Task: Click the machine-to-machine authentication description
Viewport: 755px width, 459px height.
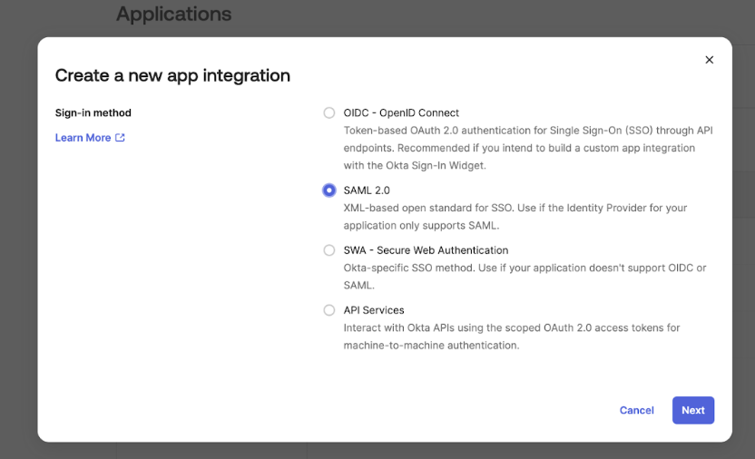Action: coord(511,336)
